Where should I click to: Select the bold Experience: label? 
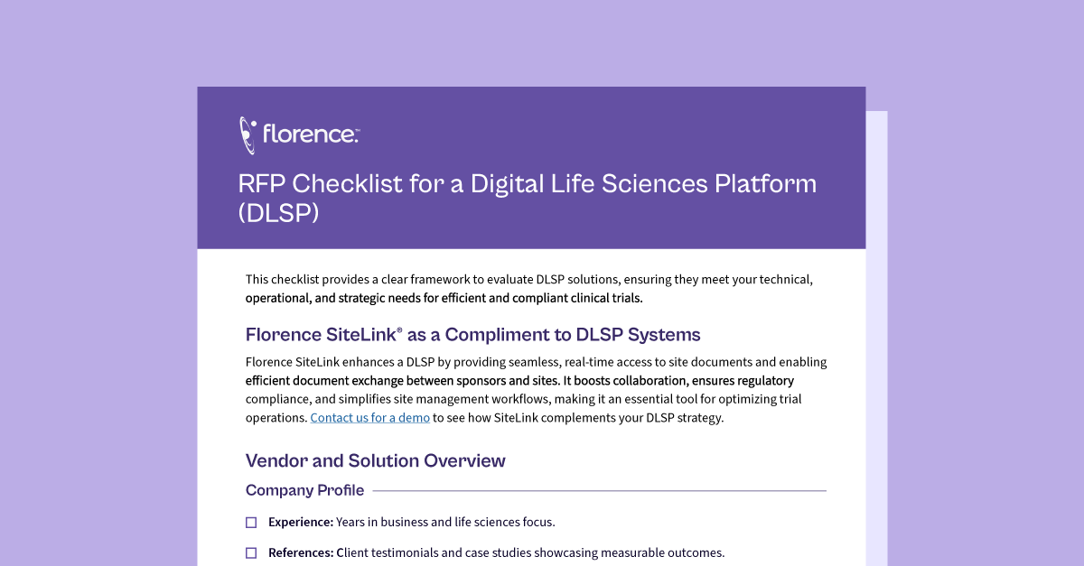click(x=301, y=522)
